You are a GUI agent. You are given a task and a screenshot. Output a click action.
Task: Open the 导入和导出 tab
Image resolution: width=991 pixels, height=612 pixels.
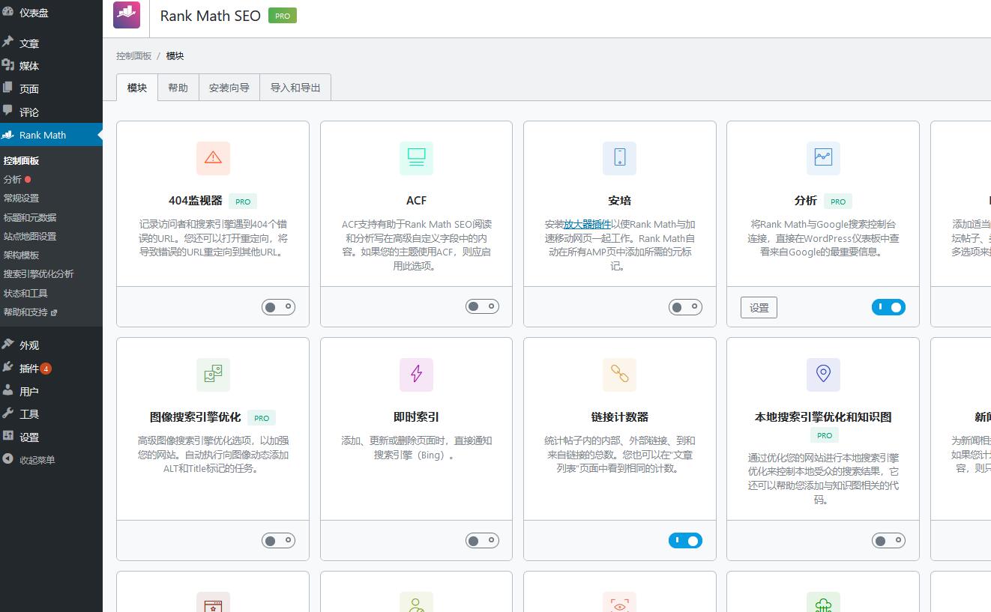tap(295, 88)
